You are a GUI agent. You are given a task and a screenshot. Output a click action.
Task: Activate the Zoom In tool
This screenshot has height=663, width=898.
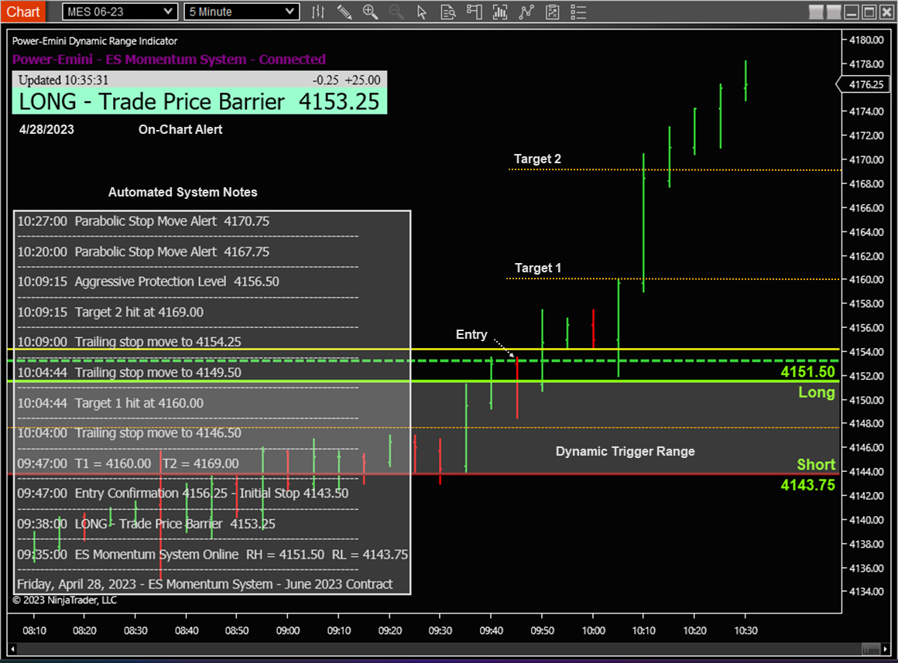click(x=370, y=12)
